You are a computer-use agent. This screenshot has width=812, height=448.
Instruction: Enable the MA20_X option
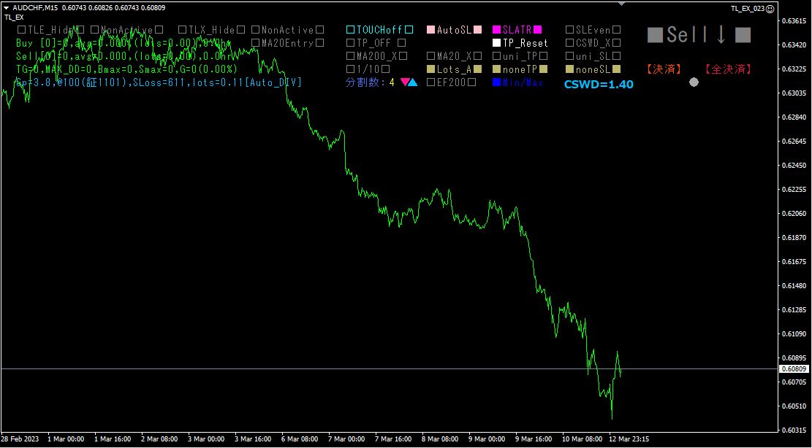click(x=454, y=55)
